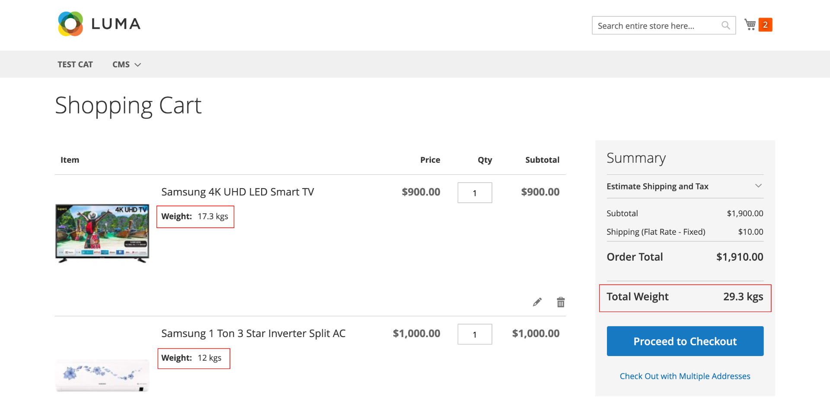The height and width of the screenshot is (413, 830).
Task: Remove Samsung TV using trash icon
Action: (561, 302)
